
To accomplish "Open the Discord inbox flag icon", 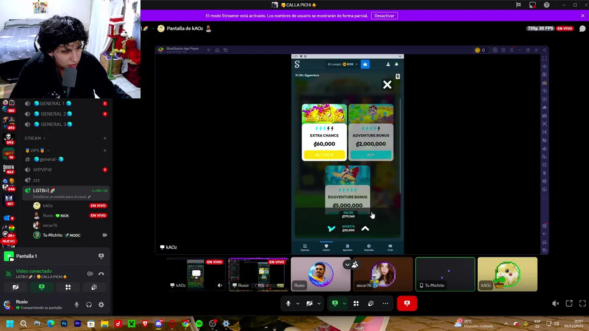I will pos(519,5).
